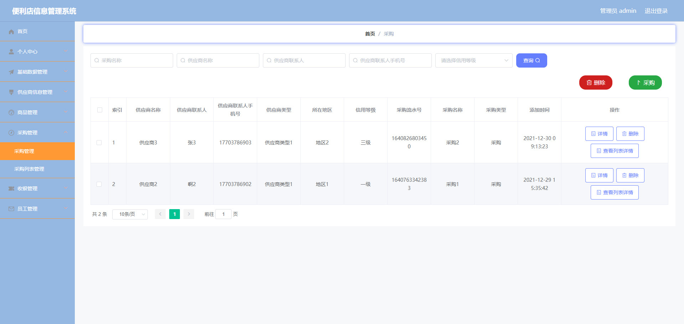This screenshot has width=684, height=324.
Task: Click search icon in 供应商联系人 field
Action: point(269,60)
